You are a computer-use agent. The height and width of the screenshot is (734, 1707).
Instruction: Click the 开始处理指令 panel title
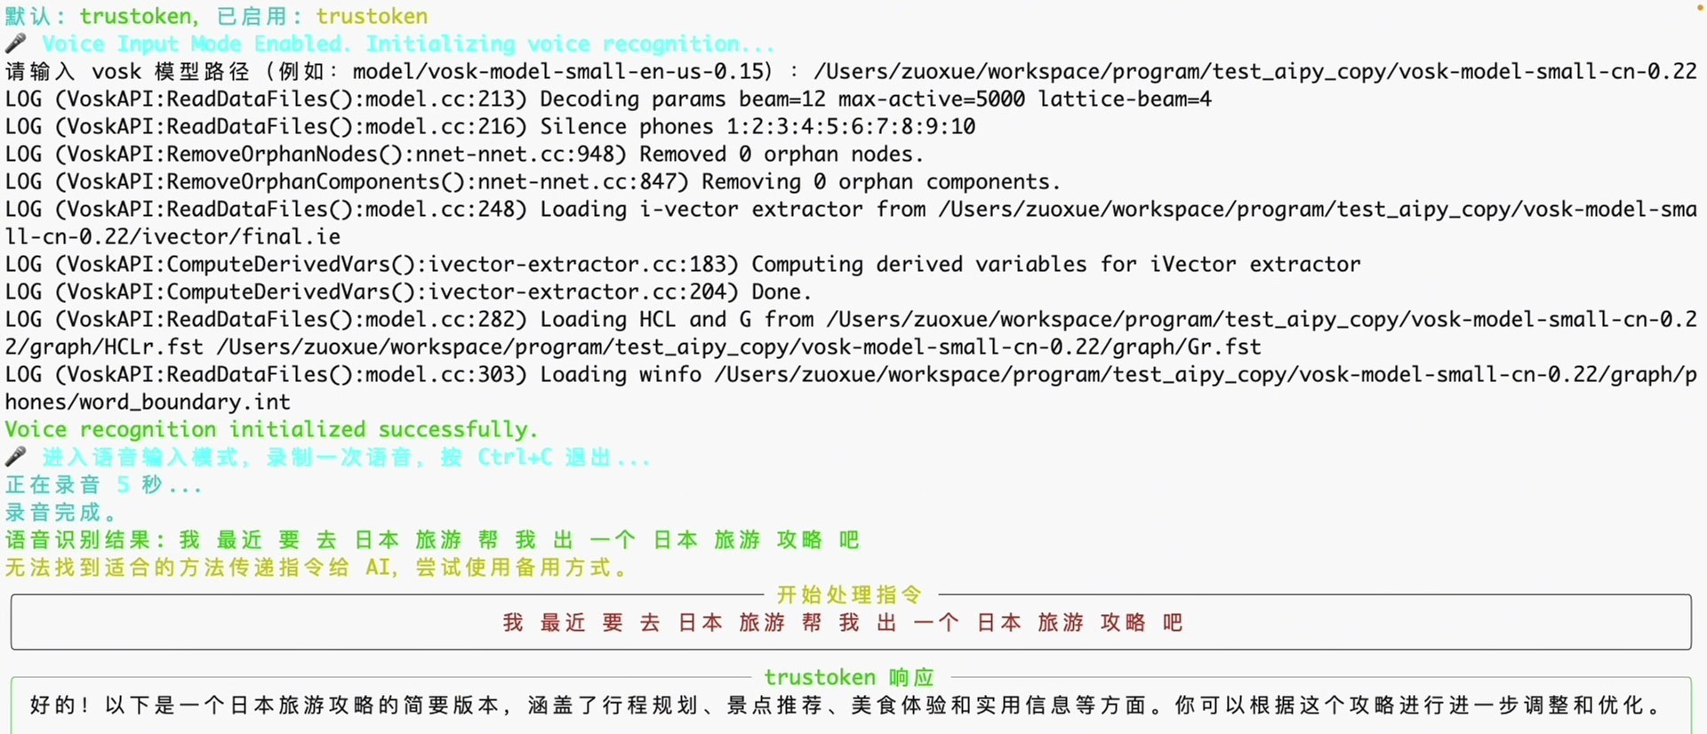coord(849,594)
